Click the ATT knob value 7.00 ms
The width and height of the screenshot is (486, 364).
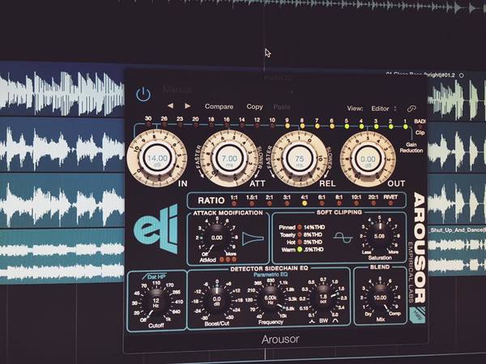click(229, 161)
